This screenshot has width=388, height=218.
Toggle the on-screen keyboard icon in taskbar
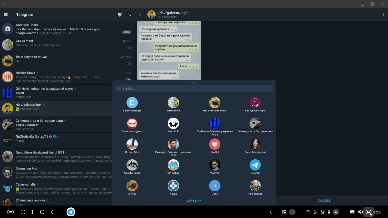coord(352,212)
